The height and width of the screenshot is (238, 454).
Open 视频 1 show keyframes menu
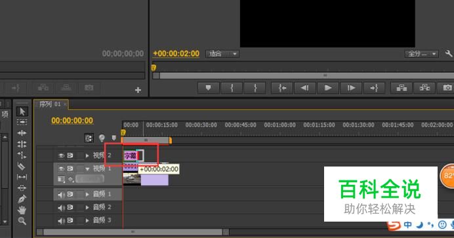71,179
